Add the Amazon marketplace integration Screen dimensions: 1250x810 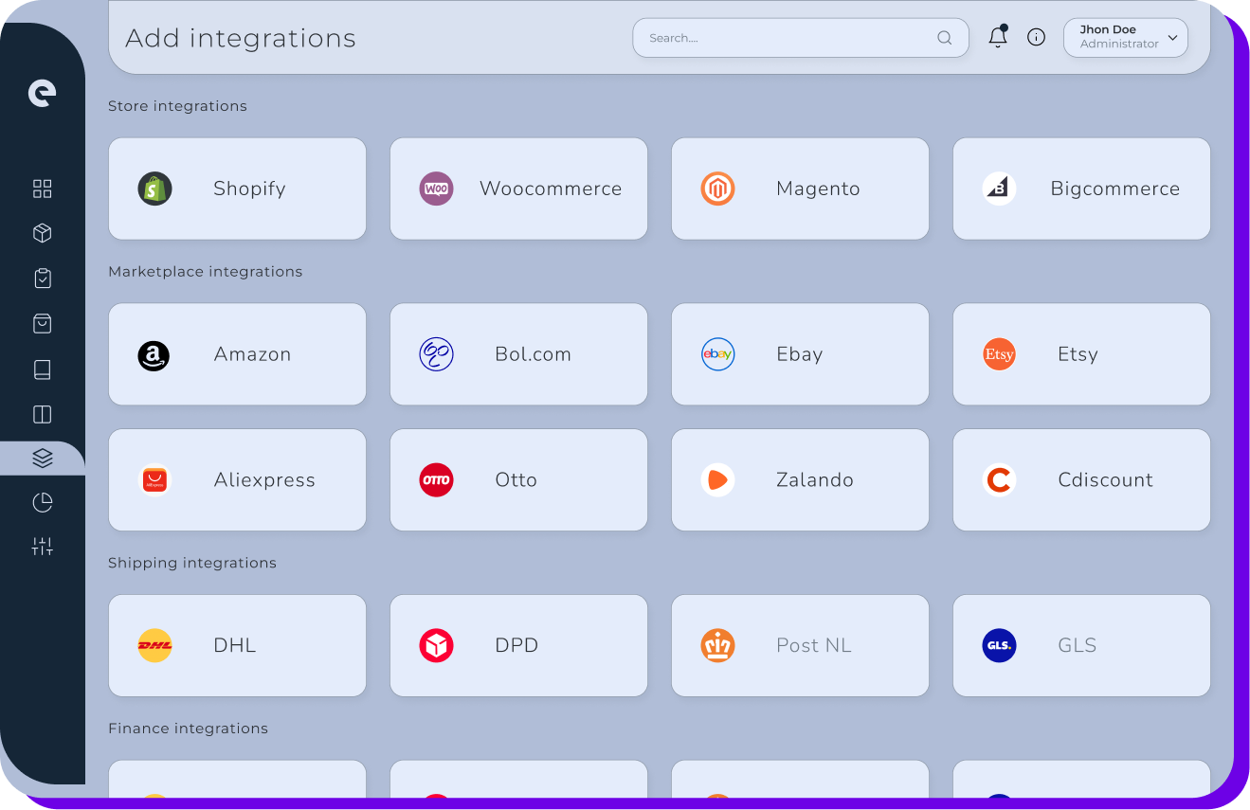(x=237, y=354)
